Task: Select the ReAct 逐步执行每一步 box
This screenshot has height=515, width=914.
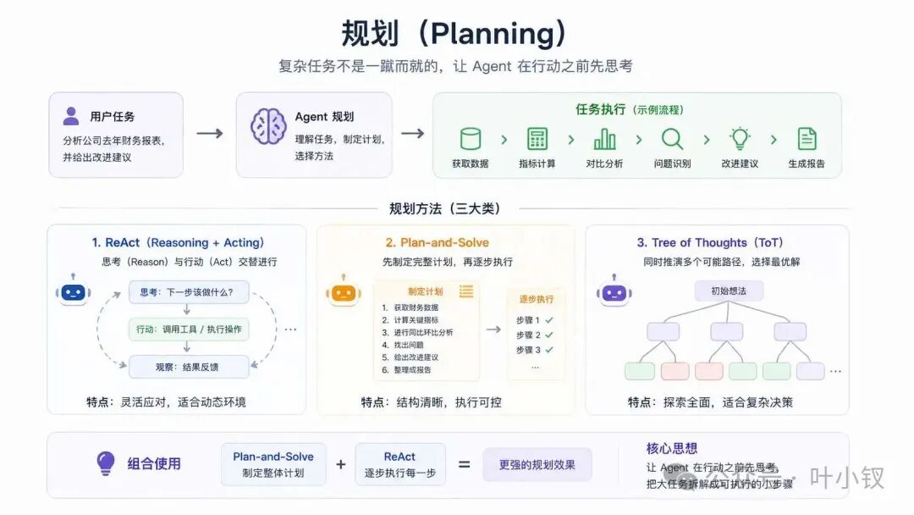Action: pyautogui.click(x=399, y=464)
